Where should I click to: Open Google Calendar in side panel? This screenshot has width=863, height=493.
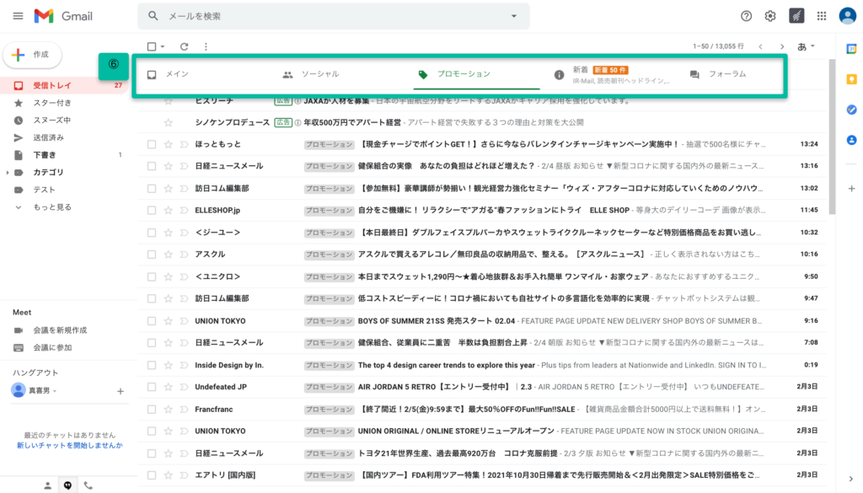pyautogui.click(x=851, y=49)
